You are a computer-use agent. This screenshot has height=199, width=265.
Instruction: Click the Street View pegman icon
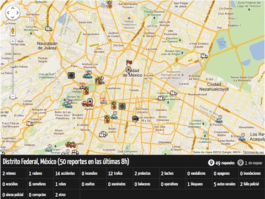click(x=13, y=31)
